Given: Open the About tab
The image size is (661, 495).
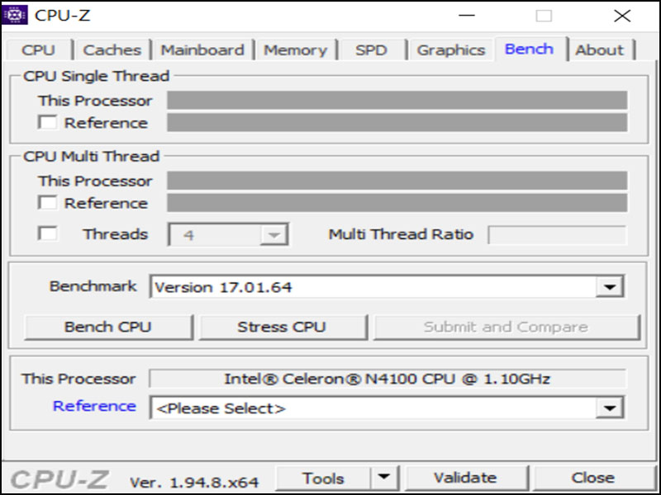Looking at the screenshot, I should click(600, 50).
